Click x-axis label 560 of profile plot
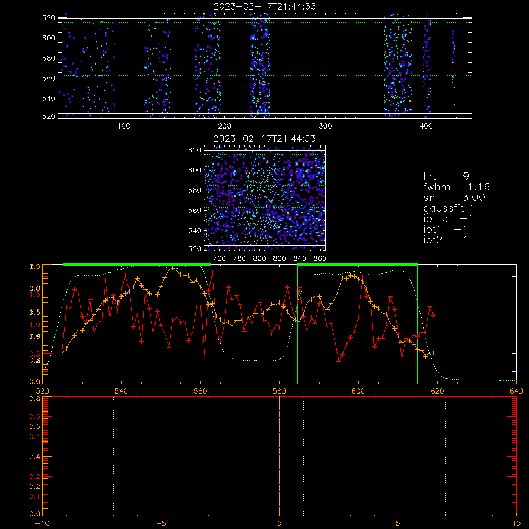The image size is (529, 529). pos(200,391)
